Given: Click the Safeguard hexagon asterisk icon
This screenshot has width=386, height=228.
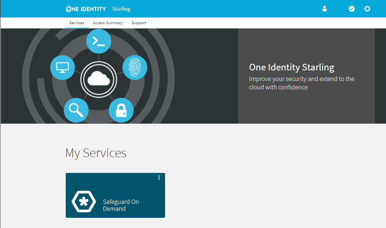Looking at the screenshot, I should coord(84,201).
